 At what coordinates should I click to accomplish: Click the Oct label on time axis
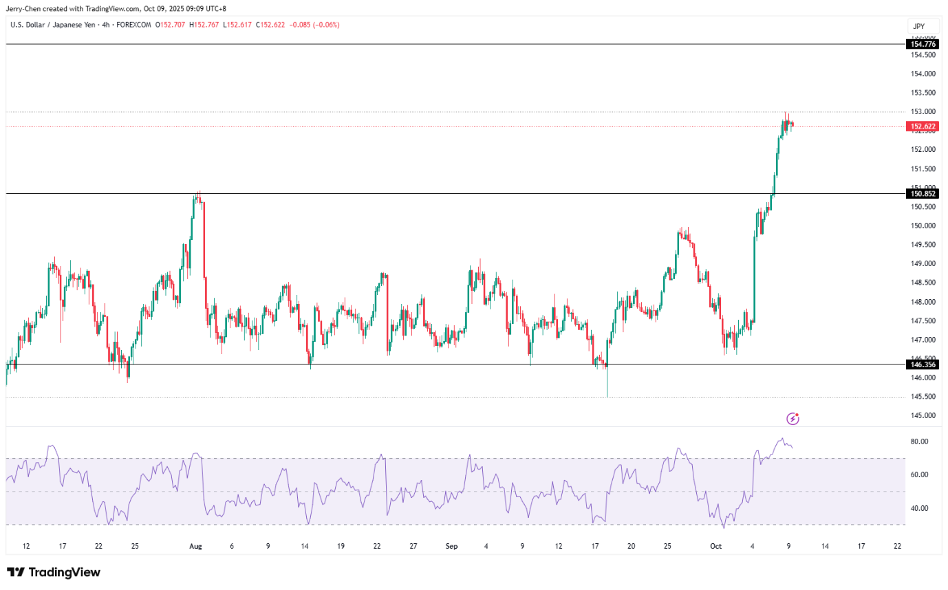click(716, 546)
